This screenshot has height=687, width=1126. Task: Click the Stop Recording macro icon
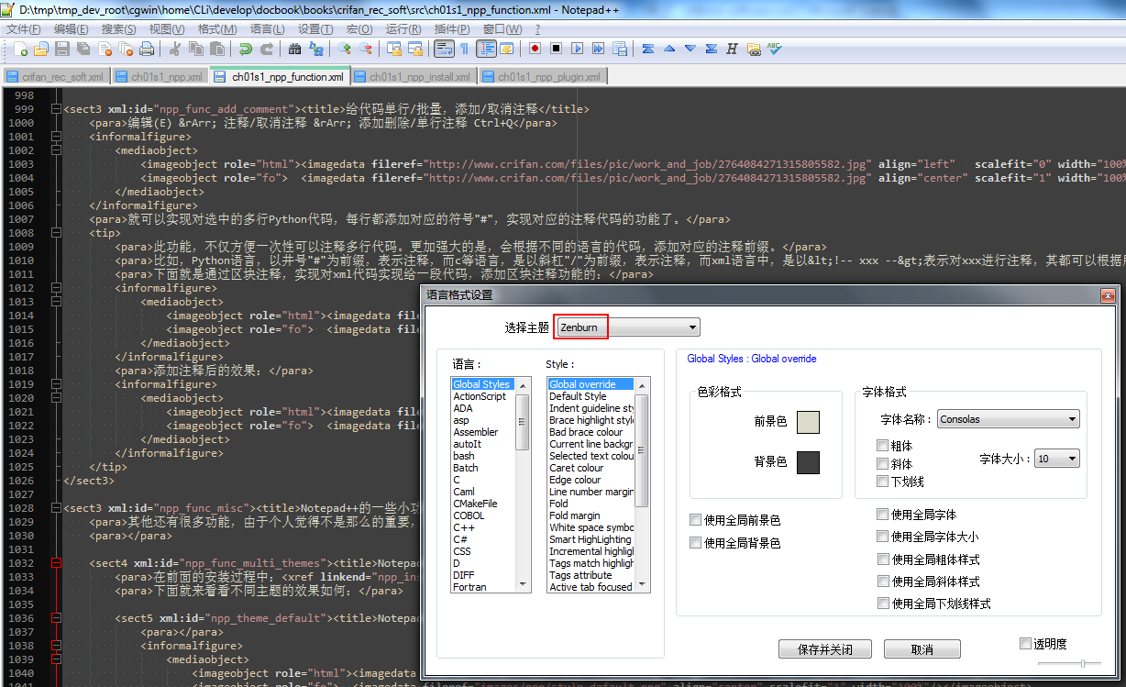(x=556, y=49)
